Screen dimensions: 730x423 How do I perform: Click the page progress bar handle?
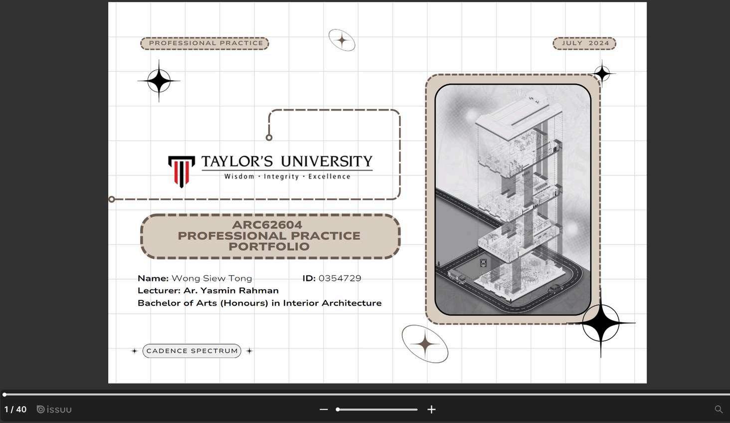(4, 395)
